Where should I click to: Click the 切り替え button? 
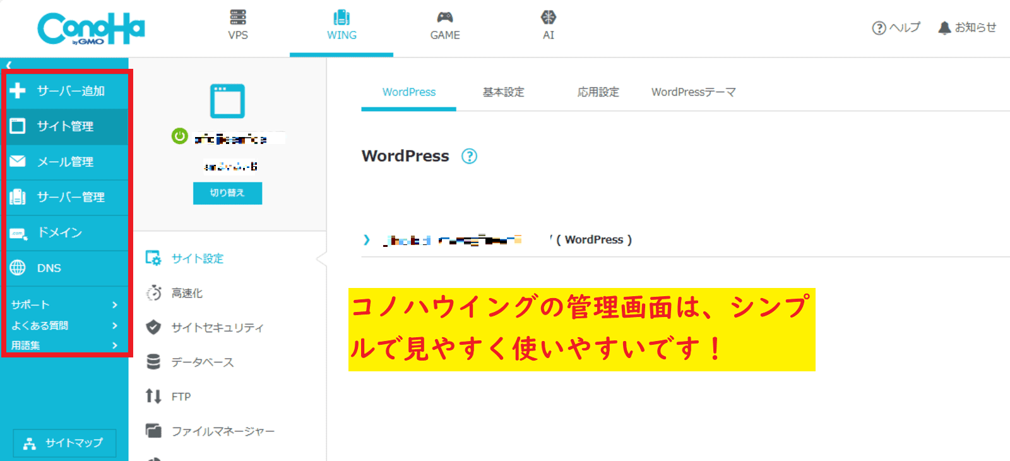click(x=227, y=193)
